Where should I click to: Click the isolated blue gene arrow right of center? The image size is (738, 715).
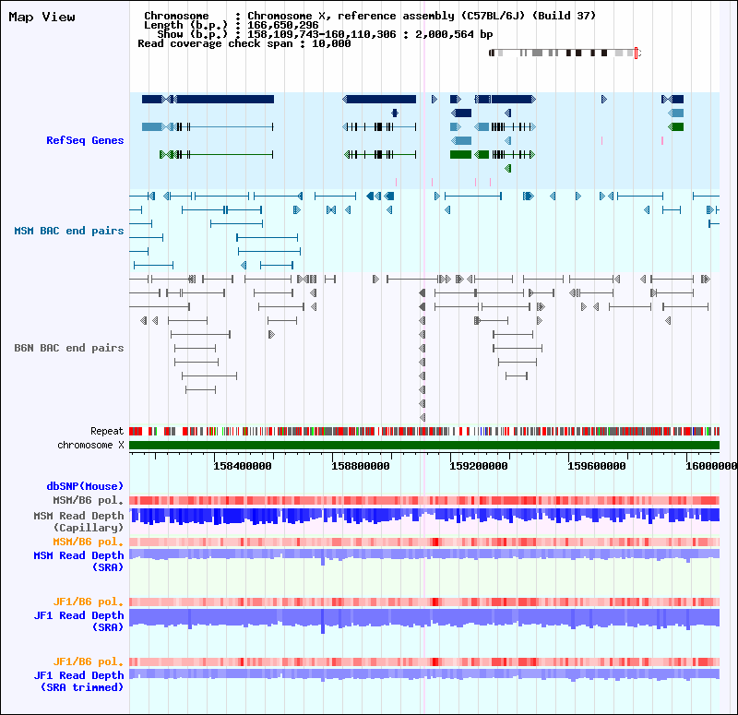(604, 99)
